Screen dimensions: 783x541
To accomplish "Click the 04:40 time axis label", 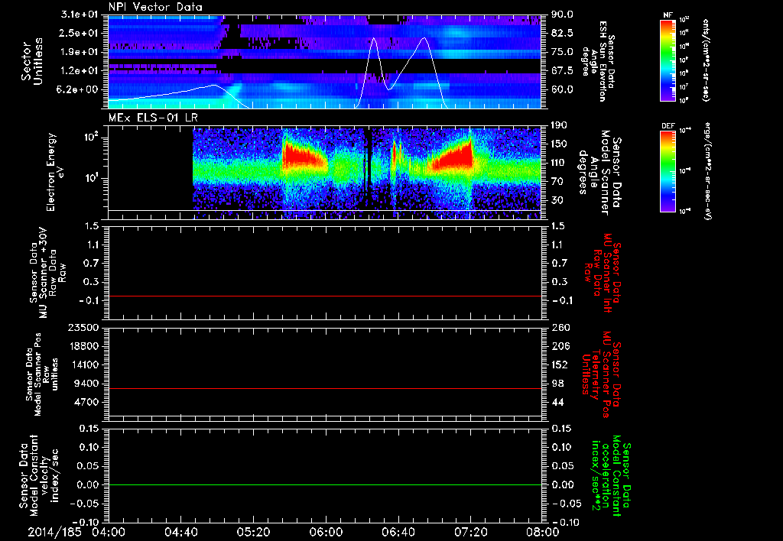I will [x=180, y=532].
